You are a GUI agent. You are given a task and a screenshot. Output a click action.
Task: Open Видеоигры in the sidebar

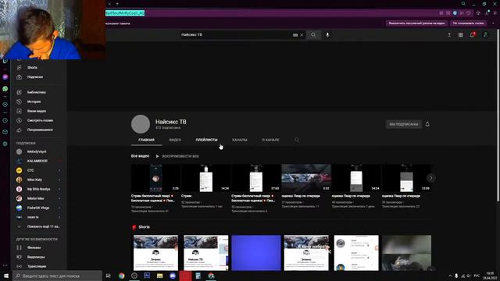(36, 257)
